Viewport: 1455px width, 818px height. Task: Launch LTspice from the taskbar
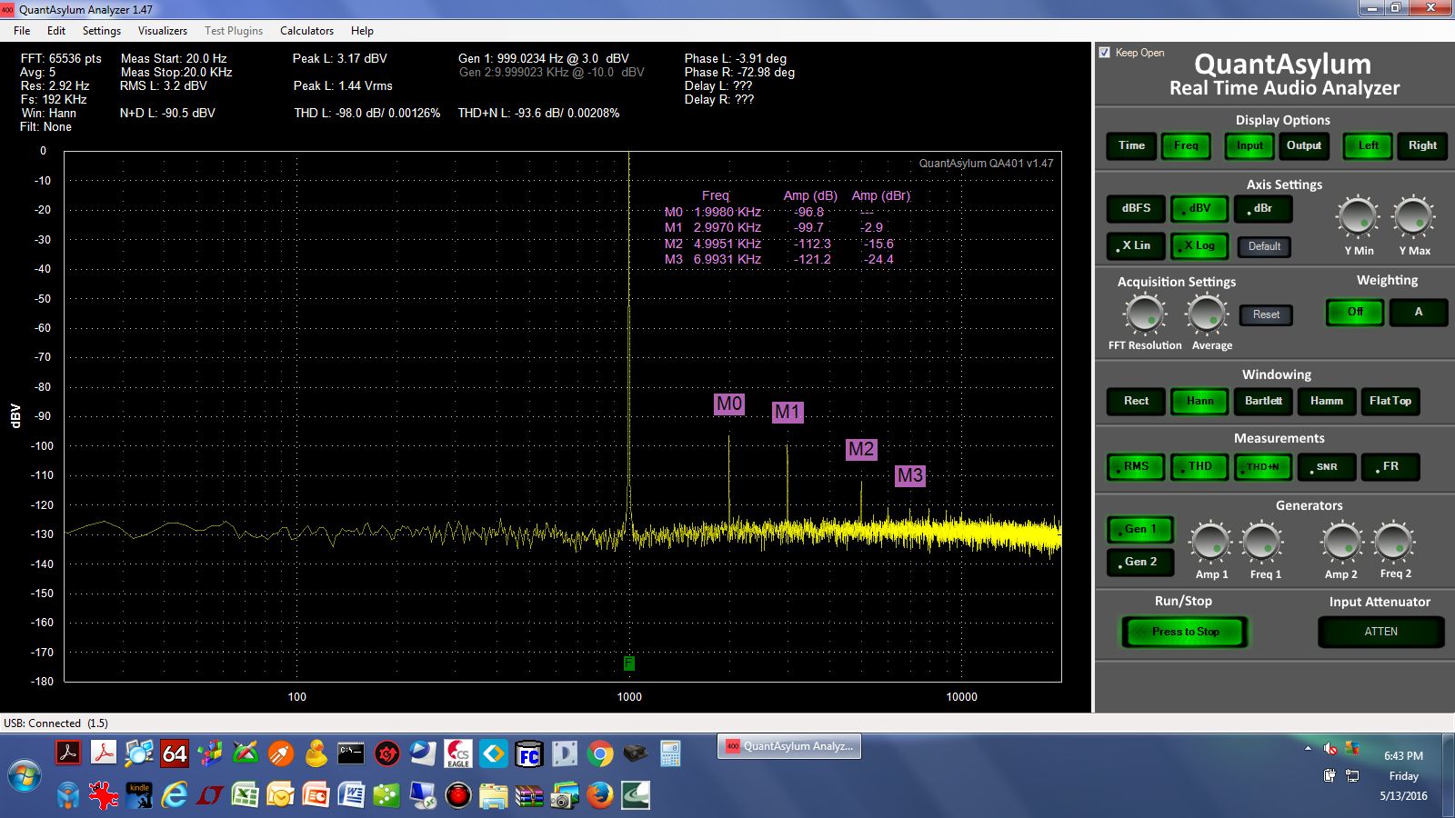pos(210,796)
